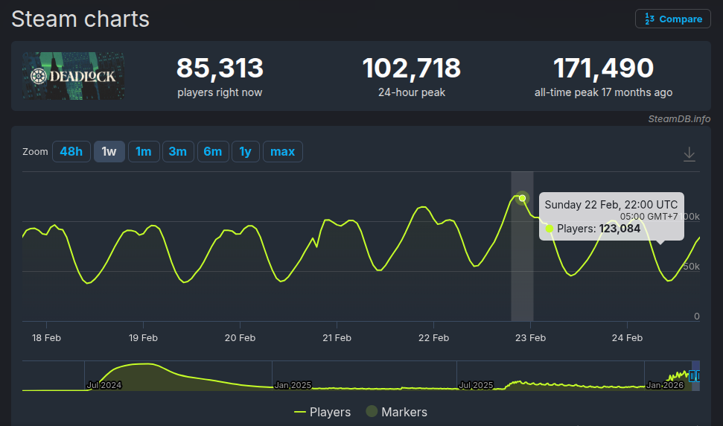Screen dimensions: 723x426
Task: Toggle the Markers series in legend
Action: tap(397, 412)
